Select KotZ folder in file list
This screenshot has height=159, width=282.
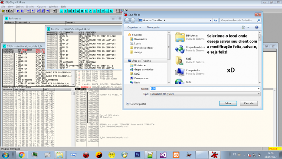point(190,60)
